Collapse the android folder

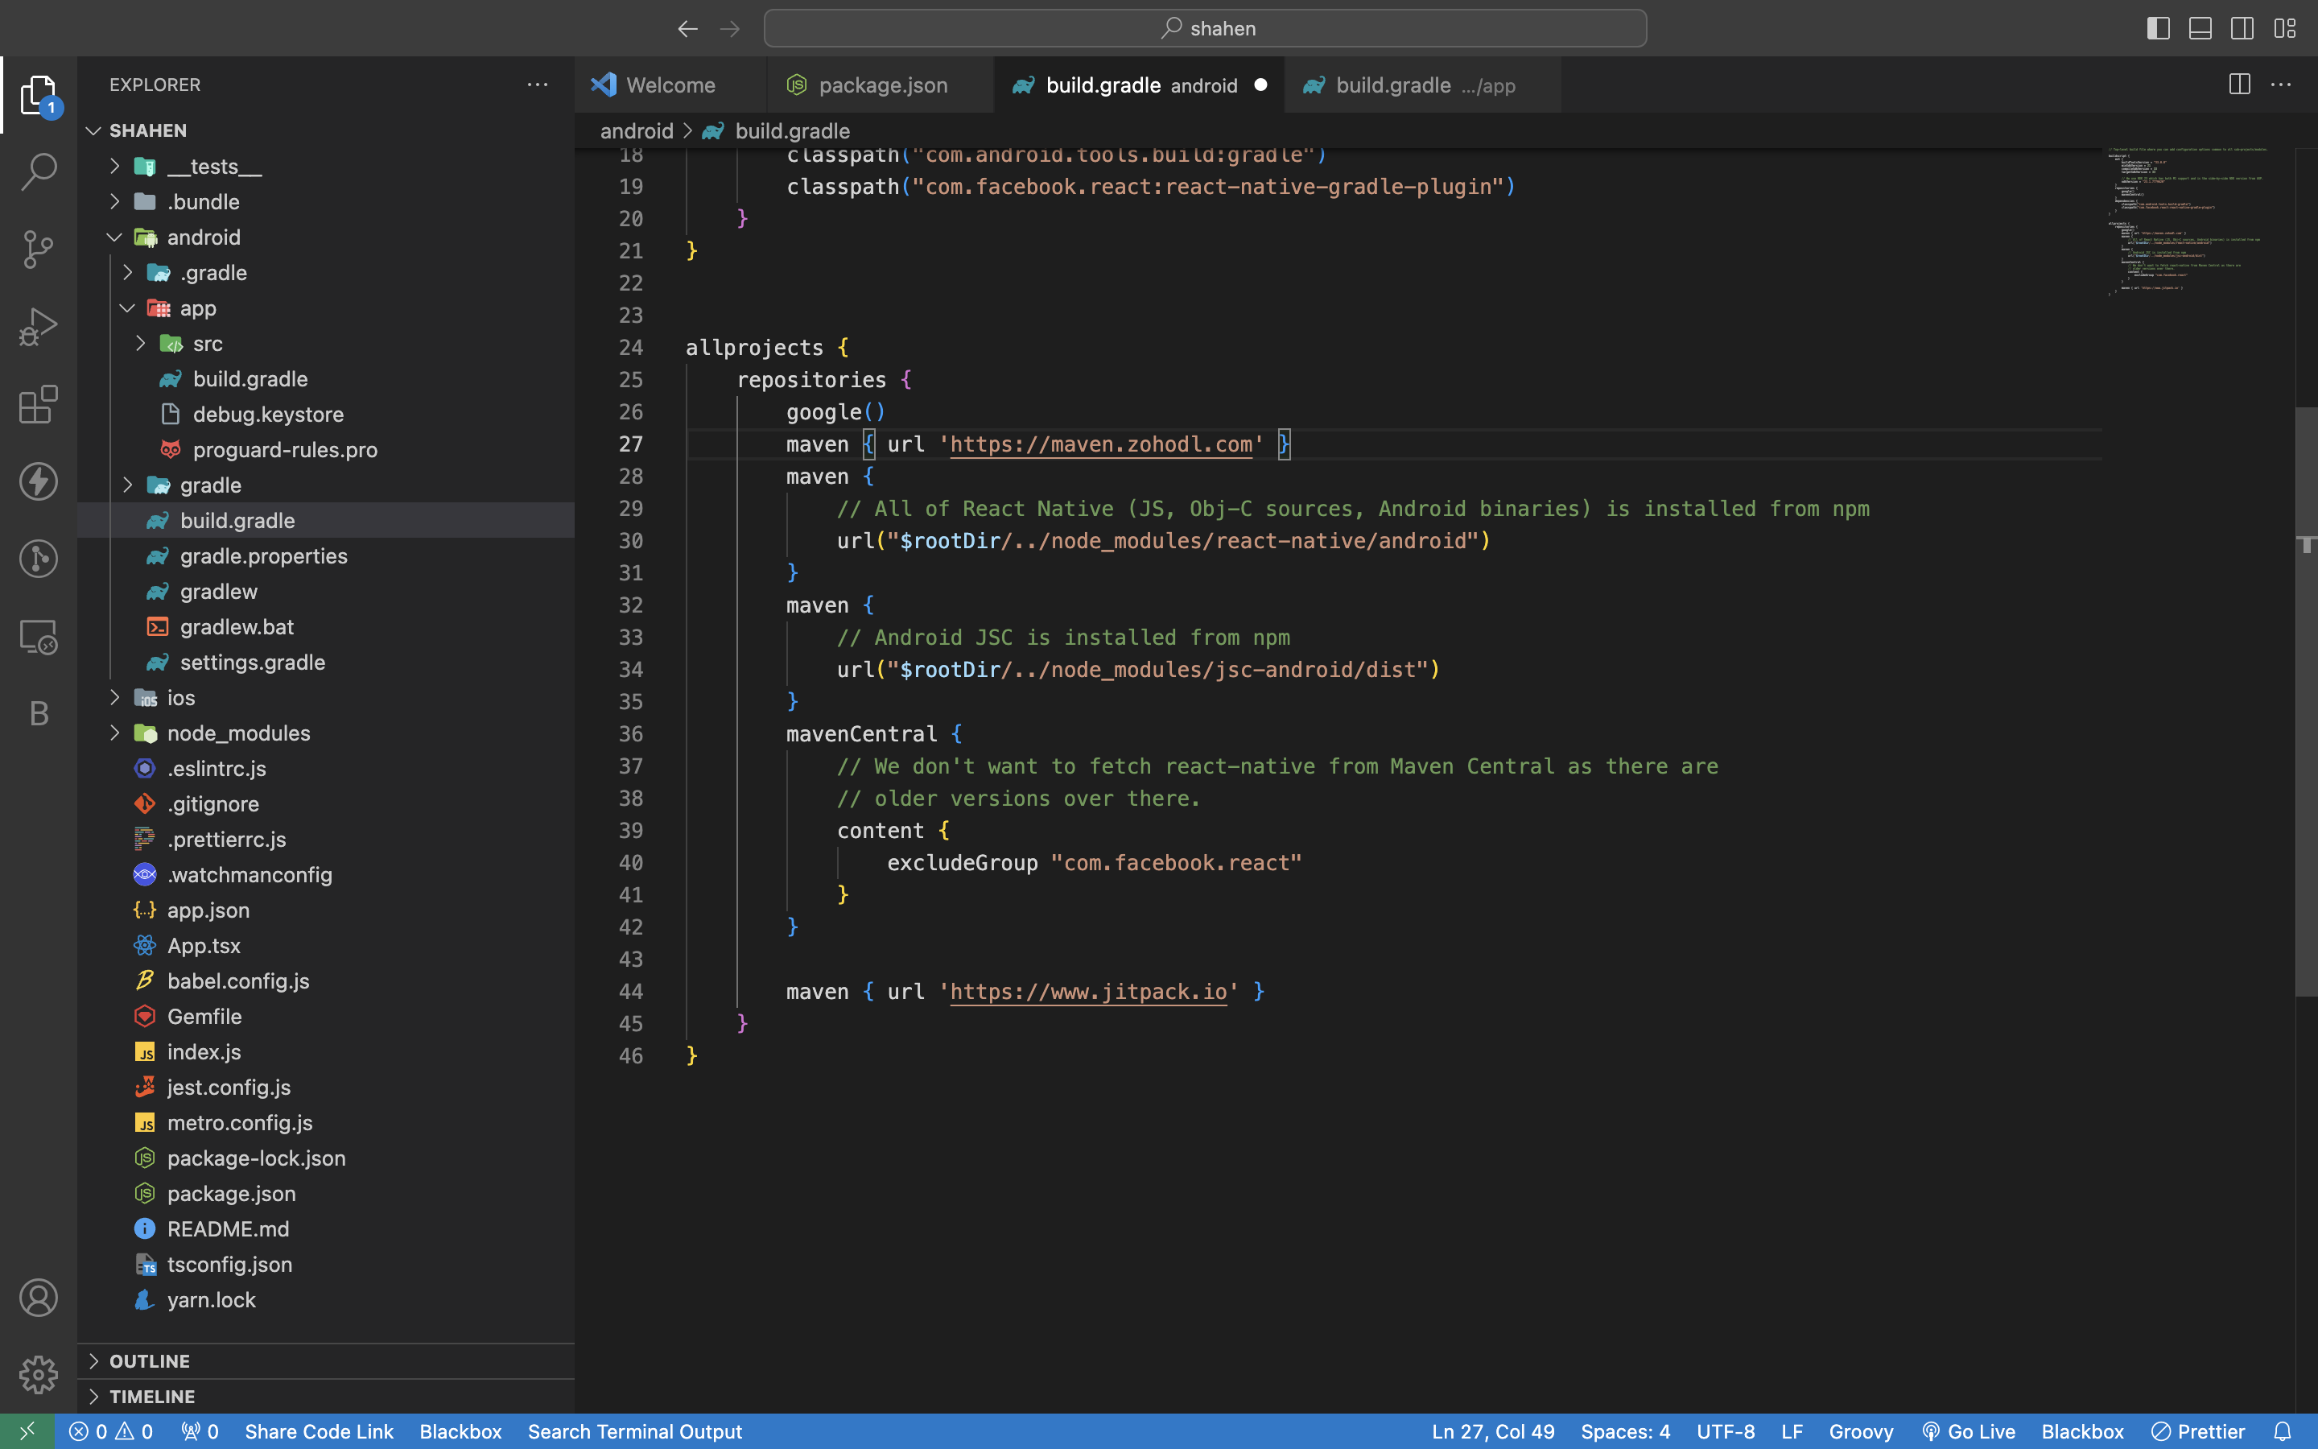coord(203,237)
